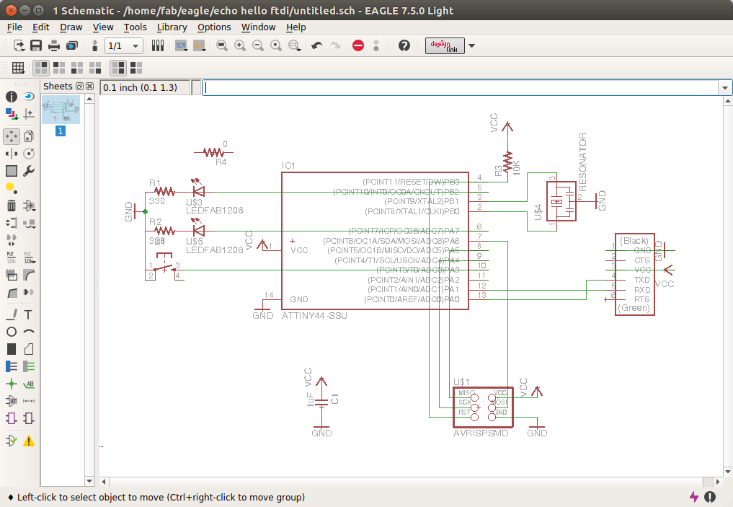Viewport: 733px width, 507px height.
Task: Open the File menu
Action: [x=14, y=27]
